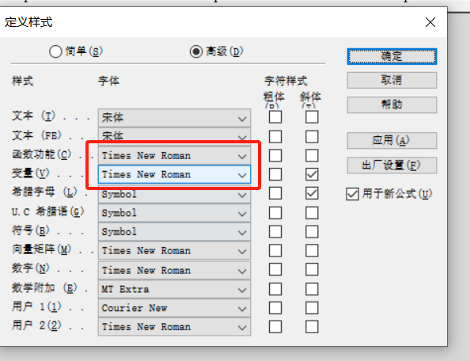This screenshot has width=470, height=361.
Task: Click the 函数功能(C) style label
Action: click(x=42, y=154)
